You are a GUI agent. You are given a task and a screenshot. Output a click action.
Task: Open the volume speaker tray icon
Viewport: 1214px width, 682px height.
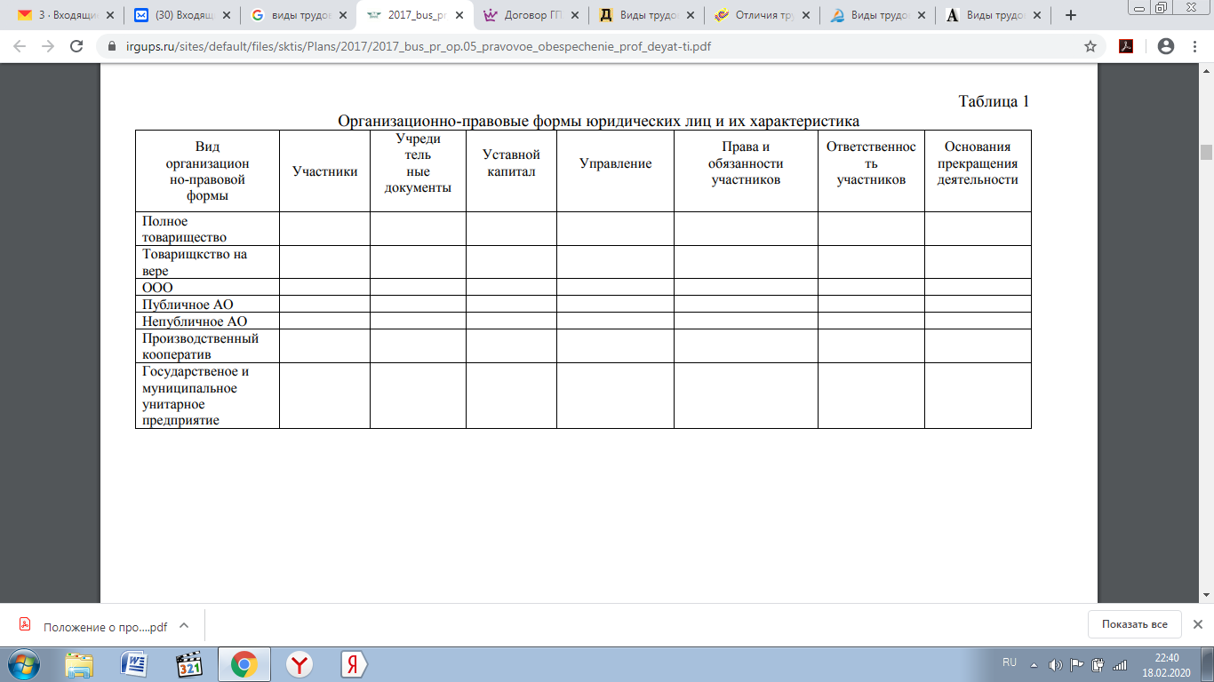[x=1055, y=664]
